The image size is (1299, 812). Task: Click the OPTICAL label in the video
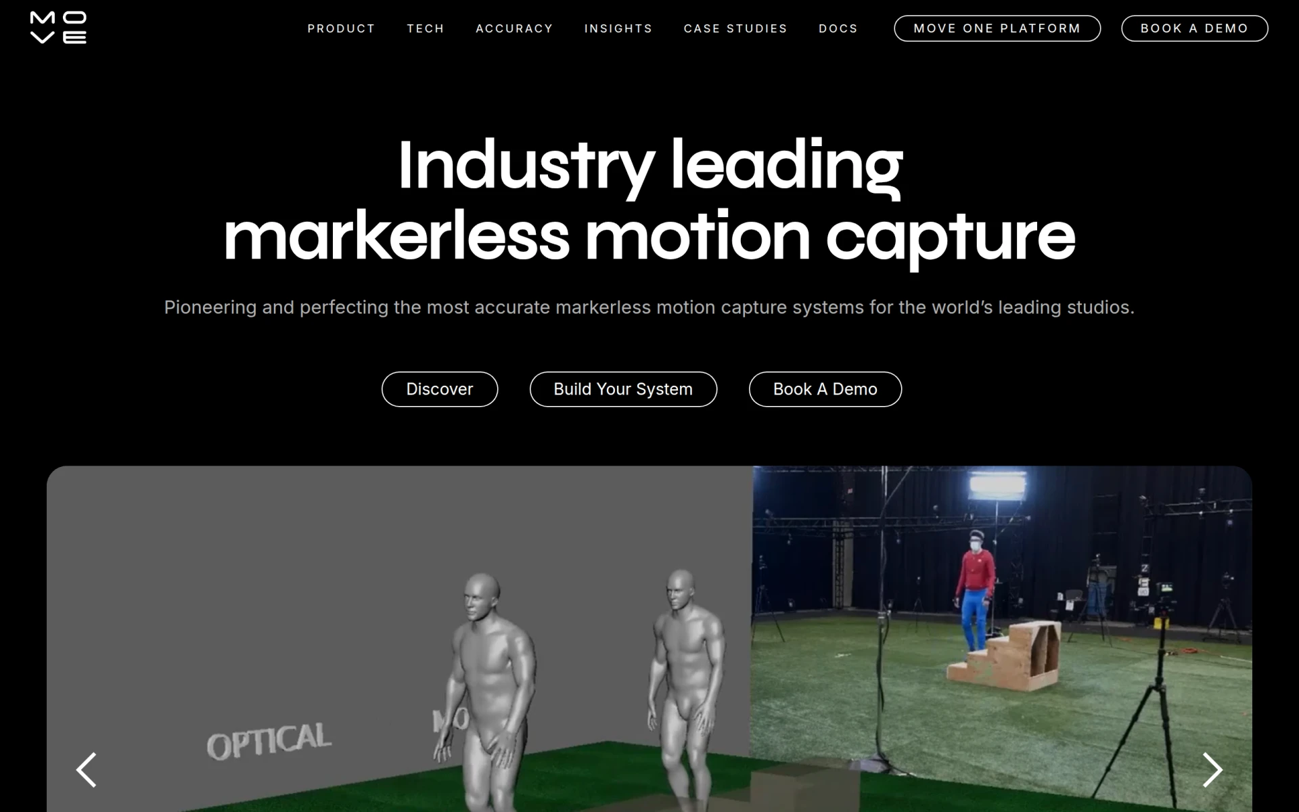(269, 741)
